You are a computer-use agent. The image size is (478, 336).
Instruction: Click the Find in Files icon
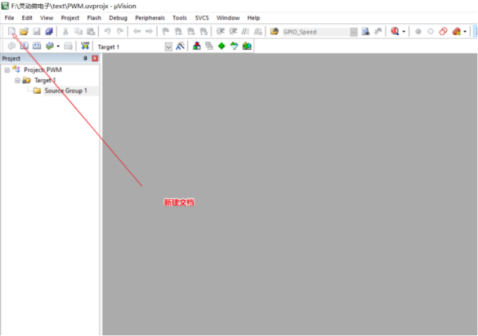pyautogui.click(x=365, y=32)
